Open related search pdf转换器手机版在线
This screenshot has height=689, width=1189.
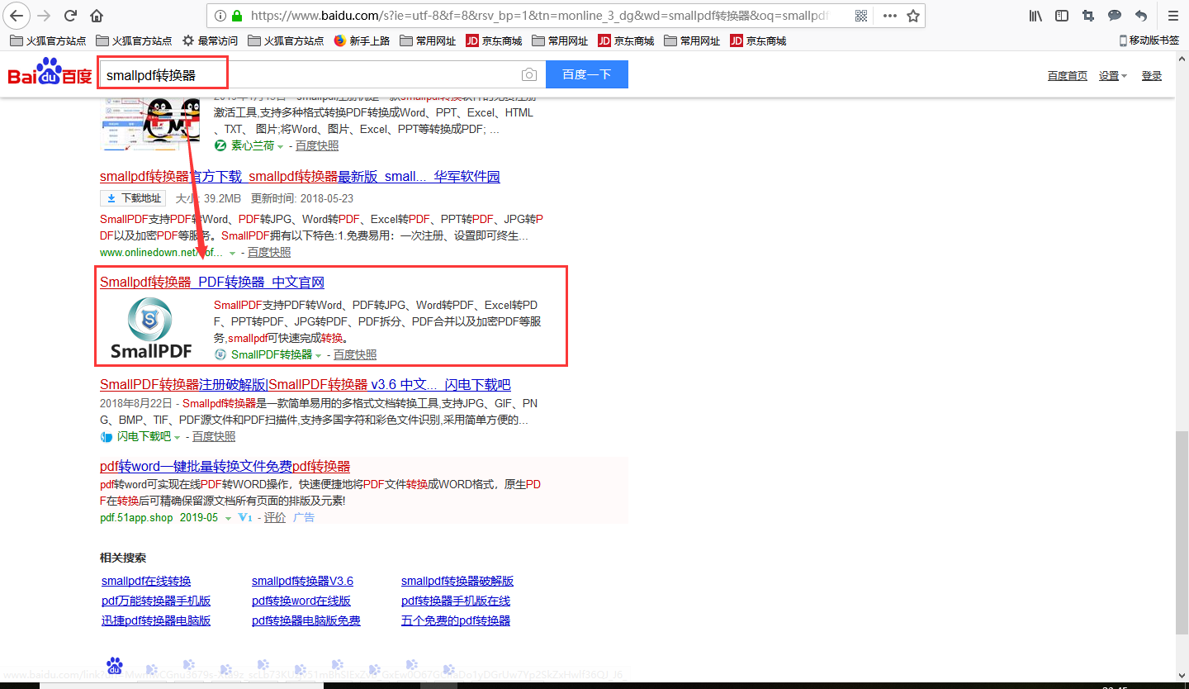pos(456,601)
